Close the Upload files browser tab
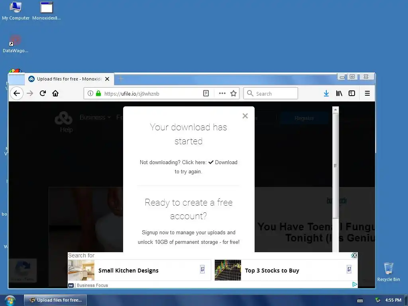Screen dimensions: 408x306 coord(107,79)
